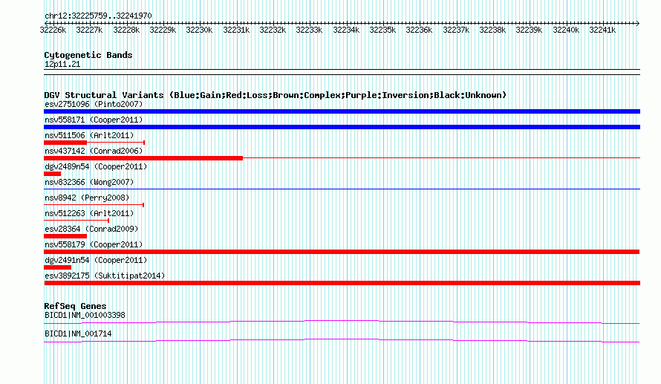The height and width of the screenshot is (384, 661).
Task: Select the short red bar under dgv2491n54
Action: [57, 267]
